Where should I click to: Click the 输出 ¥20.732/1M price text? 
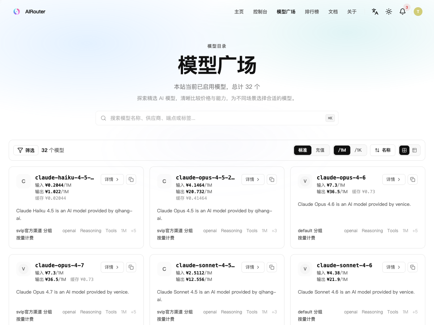point(194,192)
